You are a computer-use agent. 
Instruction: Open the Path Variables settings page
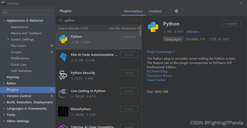pyautogui.click(x=21, y=71)
